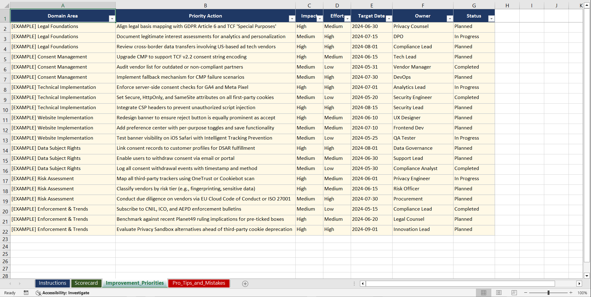591x297 pixels.
Task: Add a new worksheet with the plus icon
Action: (245, 283)
